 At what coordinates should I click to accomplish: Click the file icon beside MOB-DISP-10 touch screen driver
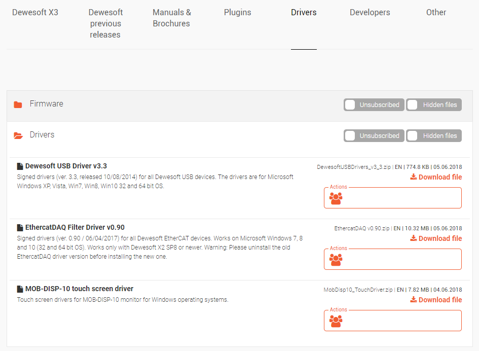click(x=20, y=289)
